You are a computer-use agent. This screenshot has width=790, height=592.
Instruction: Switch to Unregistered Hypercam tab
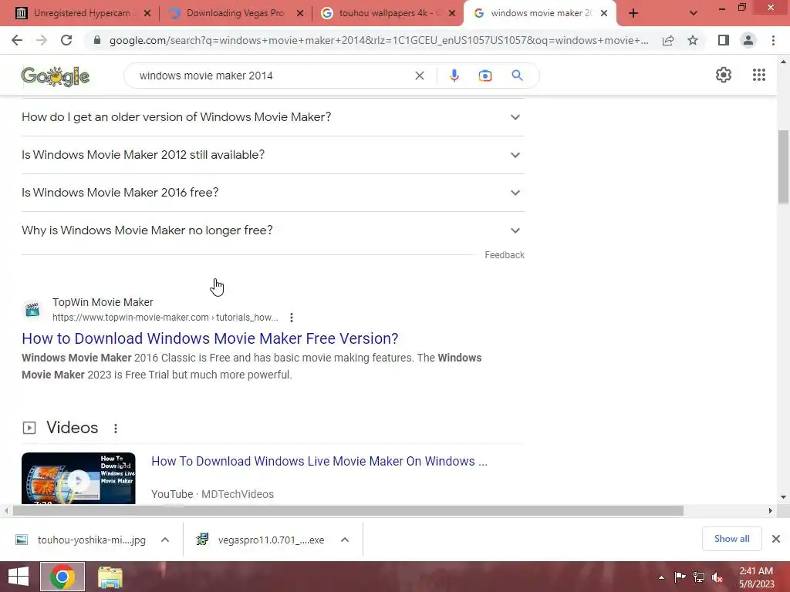click(82, 13)
